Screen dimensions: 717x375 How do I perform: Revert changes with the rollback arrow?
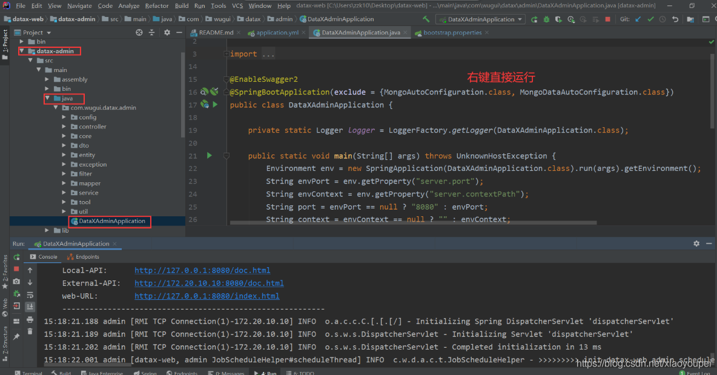pyautogui.click(x=675, y=19)
